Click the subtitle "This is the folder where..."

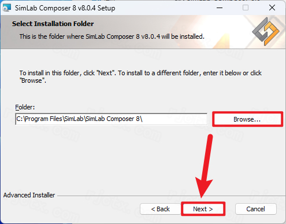tap(112, 36)
